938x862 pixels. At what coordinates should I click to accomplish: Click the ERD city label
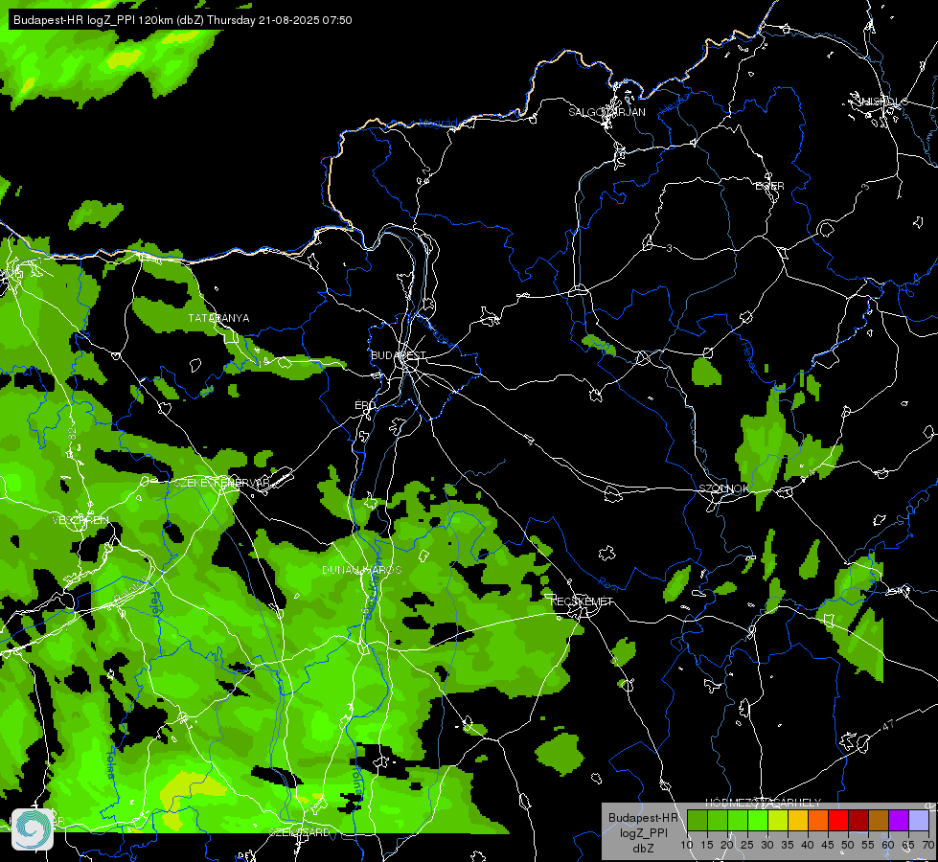click(365, 405)
